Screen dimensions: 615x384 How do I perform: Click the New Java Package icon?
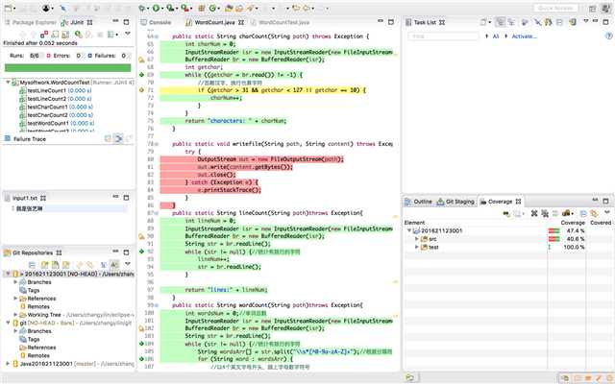point(202,9)
